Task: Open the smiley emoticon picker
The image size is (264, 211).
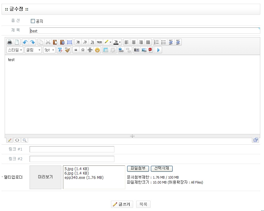Action: pyautogui.click(x=98, y=50)
